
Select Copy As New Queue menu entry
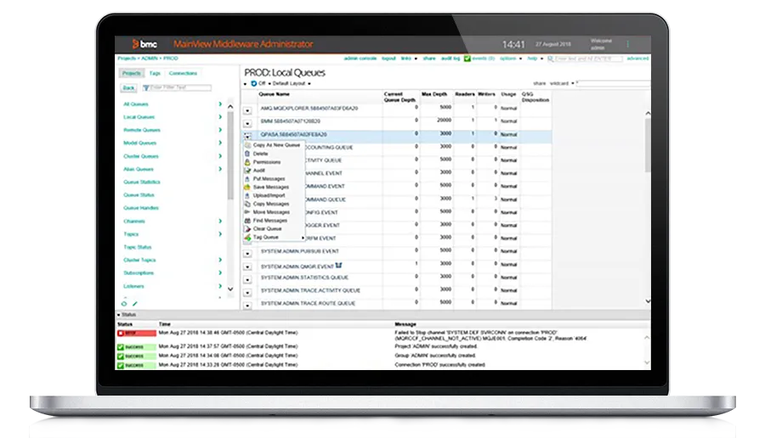pyautogui.click(x=276, y=145)
